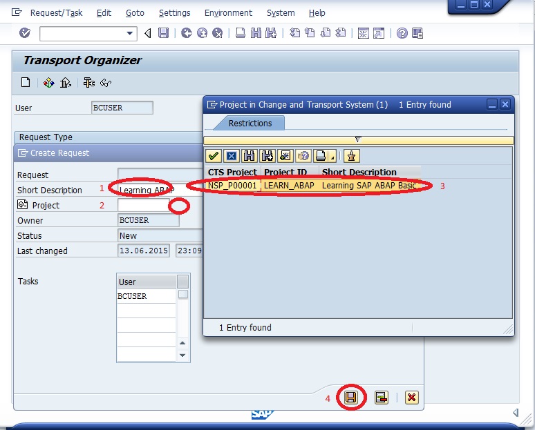Click the Find Next binoculars icon in main toolbar

pyautogui.click(x=271, y=33)
